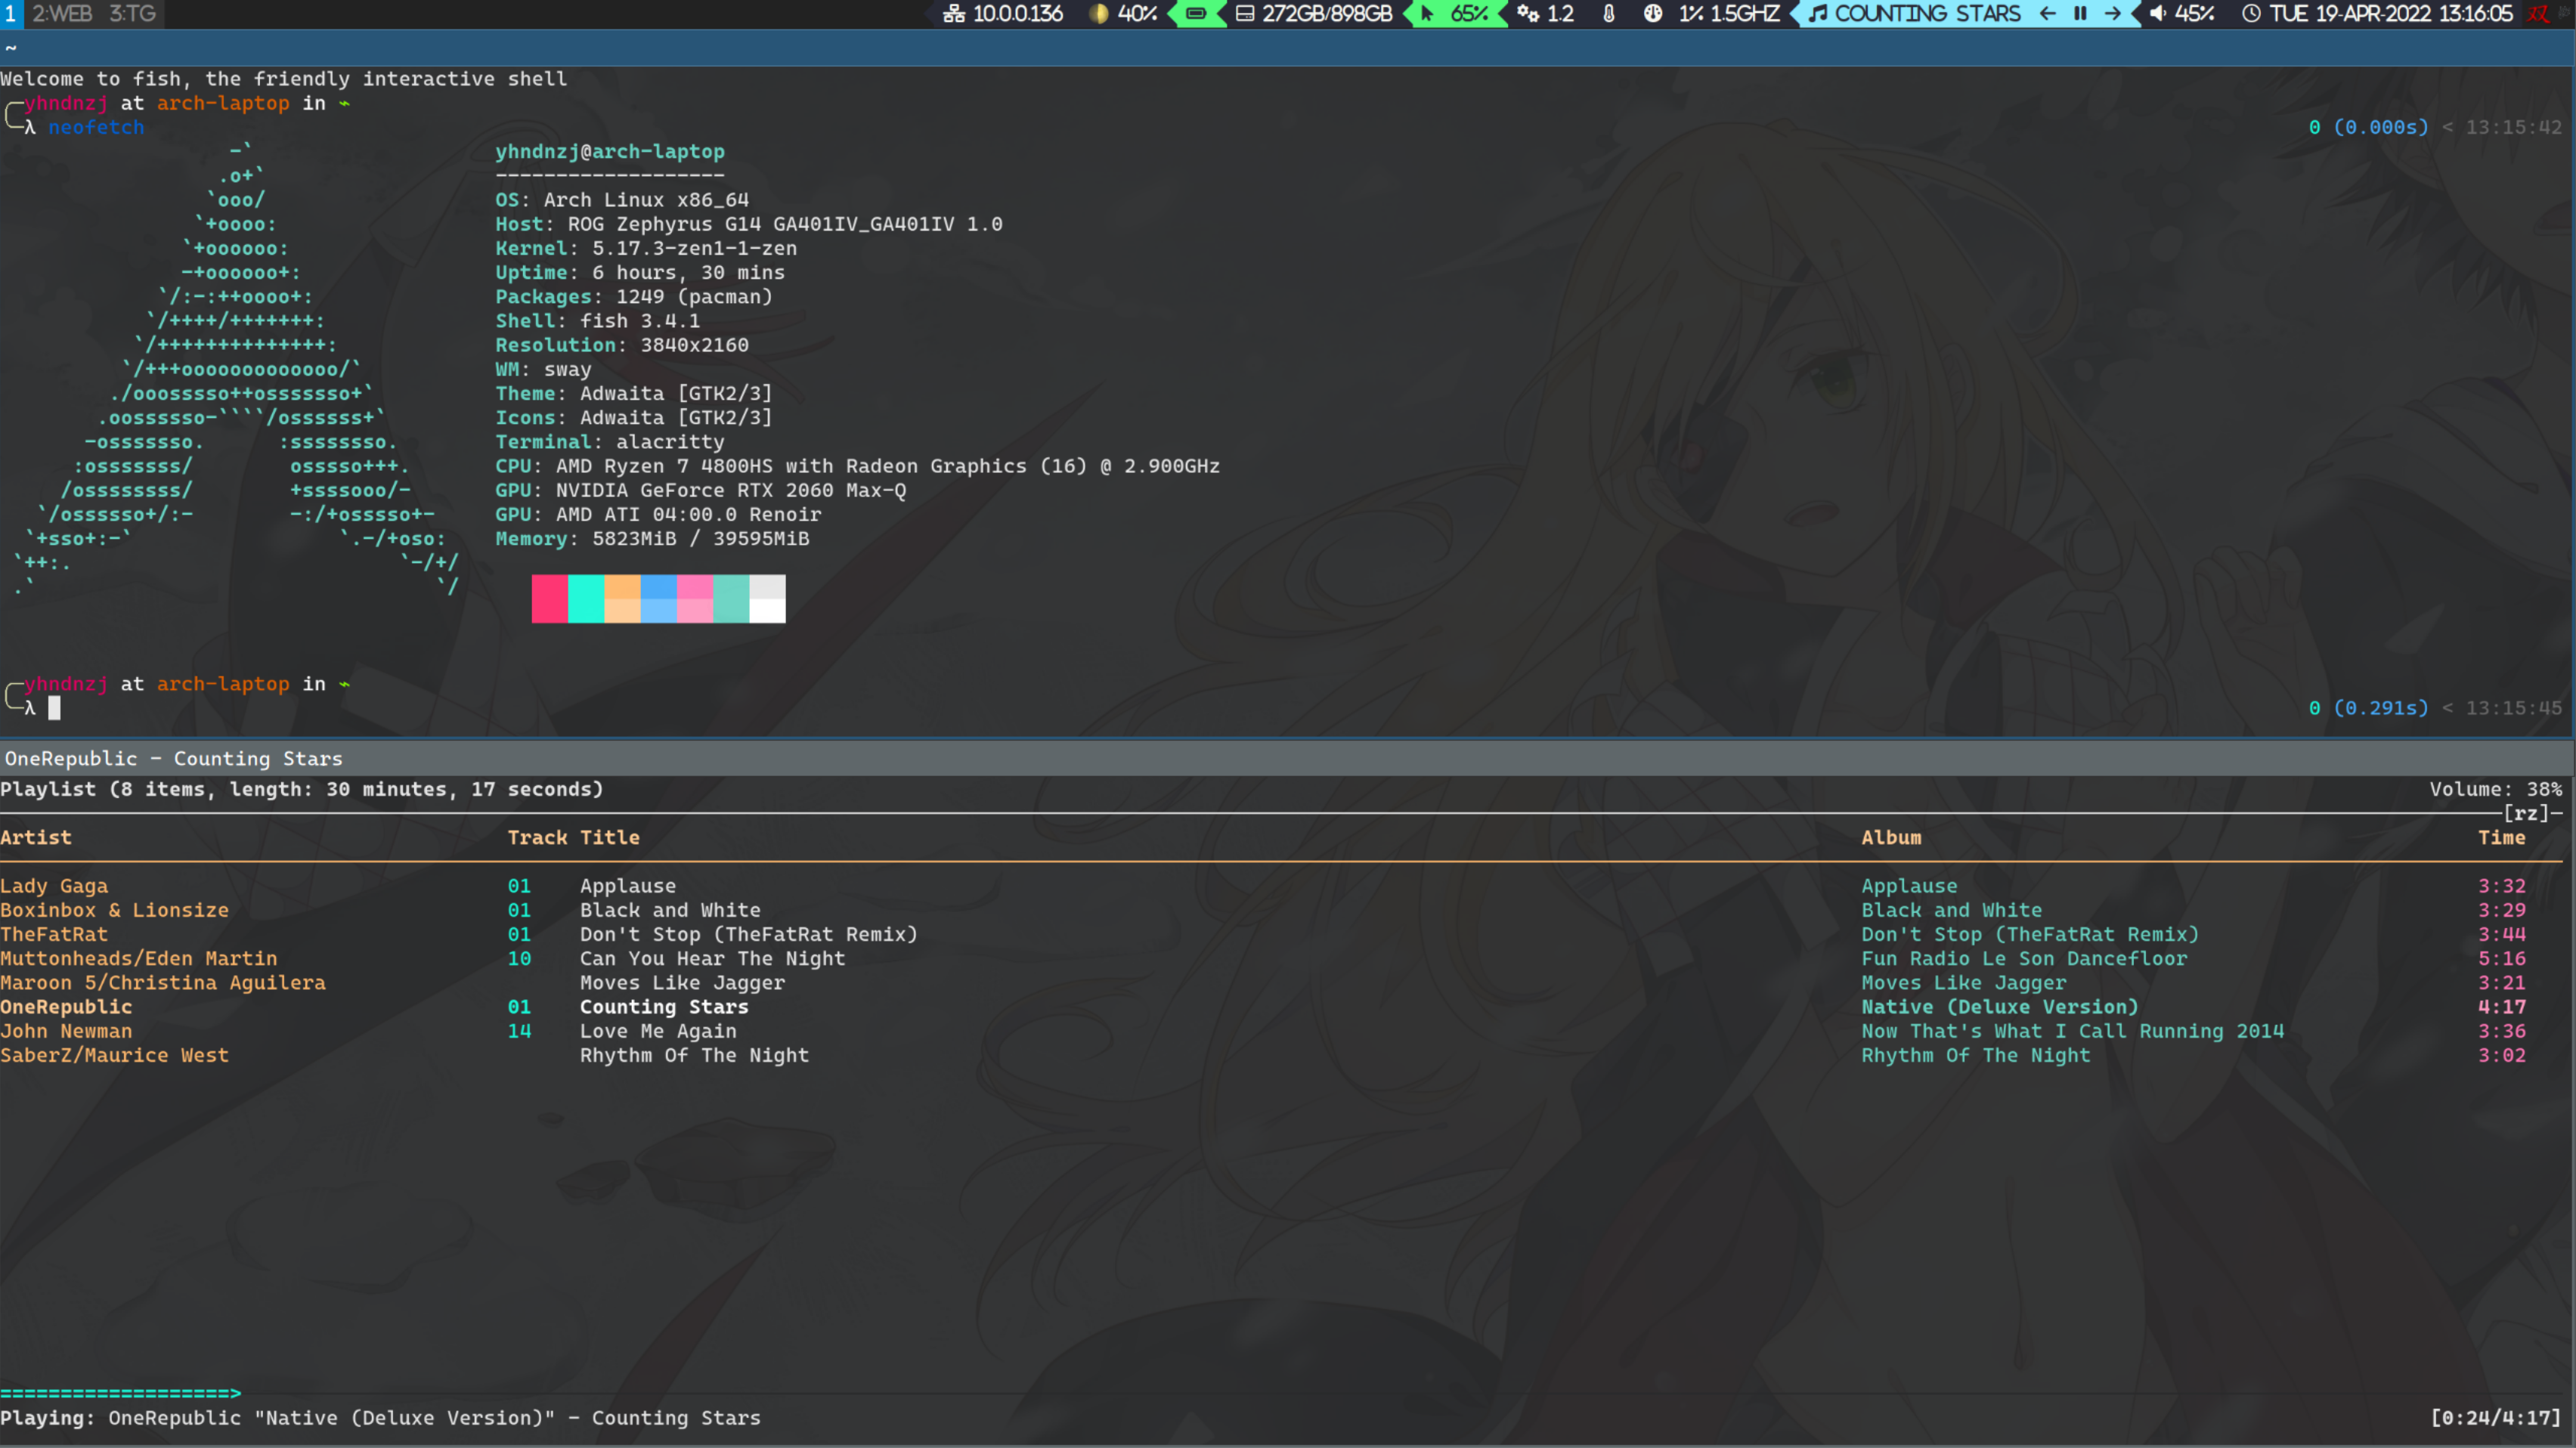
Task: Select the Rhythm Of The Night track title
Action: coord(694,1055)
